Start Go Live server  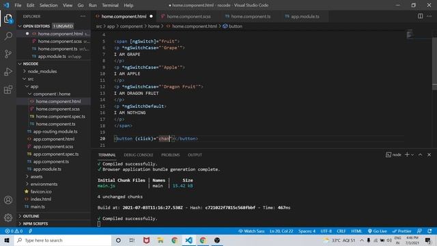pyautogui.click(x=377, y=231)
